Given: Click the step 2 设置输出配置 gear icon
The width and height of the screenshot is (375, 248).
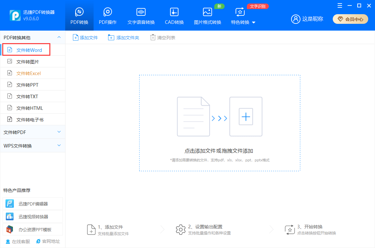Looking at the screenshot, I should pos(181,230).
